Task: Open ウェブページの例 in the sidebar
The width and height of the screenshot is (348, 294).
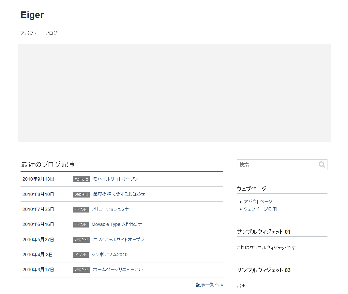Action: [260, 209]
